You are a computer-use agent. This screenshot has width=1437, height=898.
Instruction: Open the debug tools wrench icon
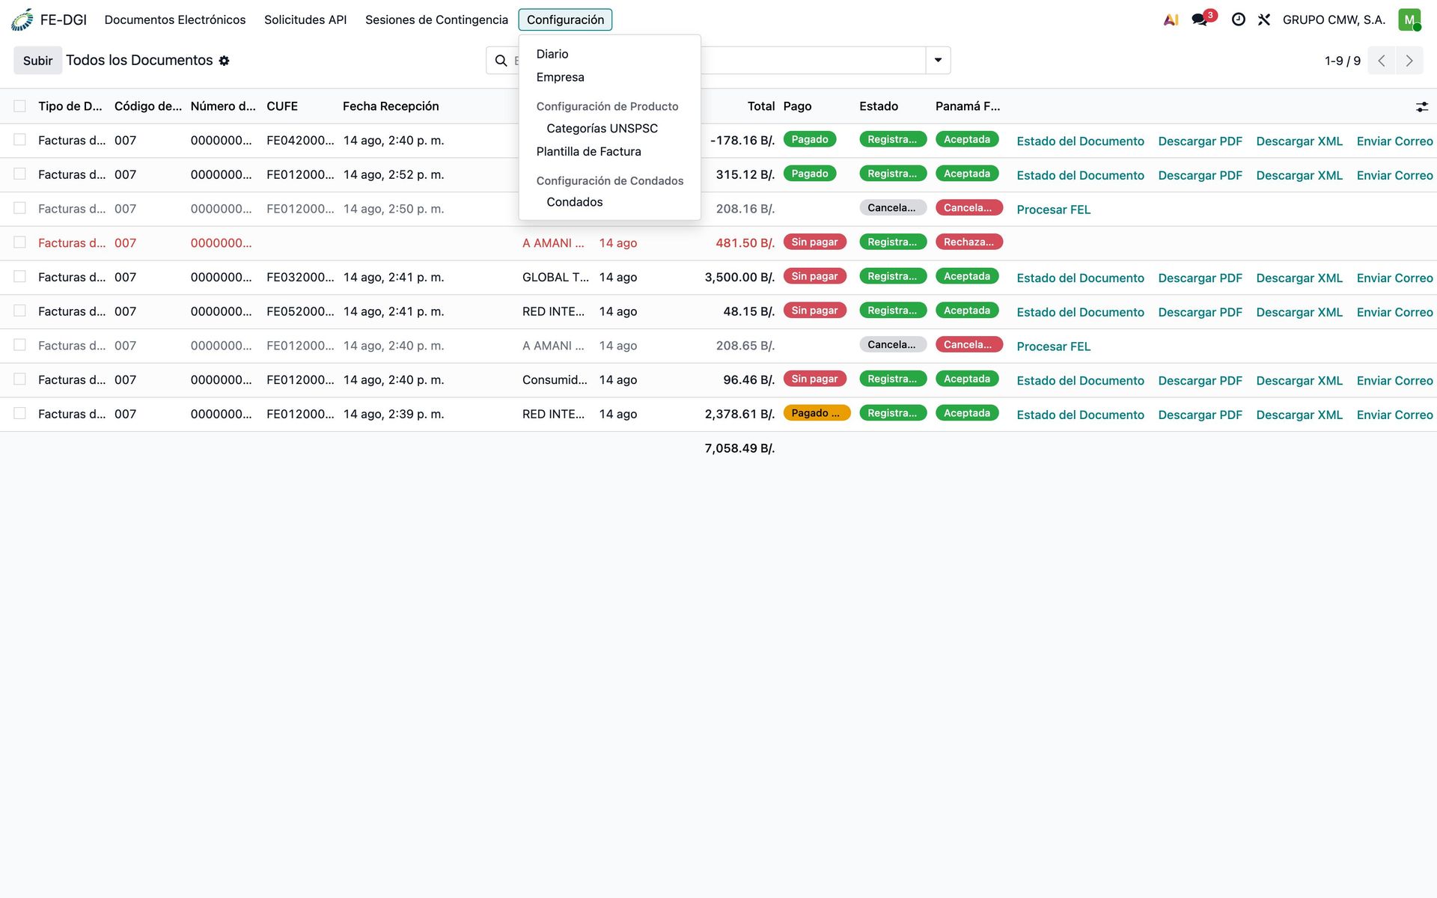1264,19
